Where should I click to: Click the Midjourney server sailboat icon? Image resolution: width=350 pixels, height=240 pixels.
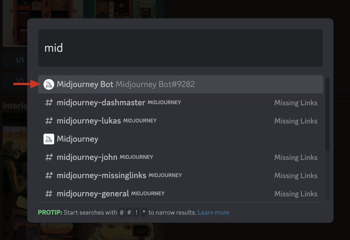coord(49,139)
